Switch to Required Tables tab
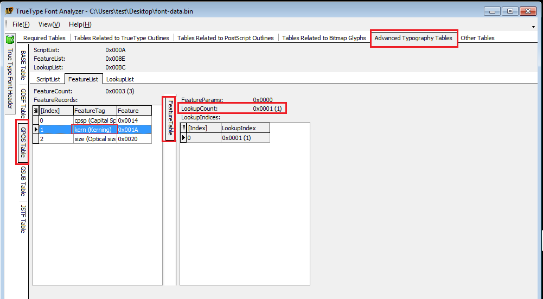 click(44, 38)
